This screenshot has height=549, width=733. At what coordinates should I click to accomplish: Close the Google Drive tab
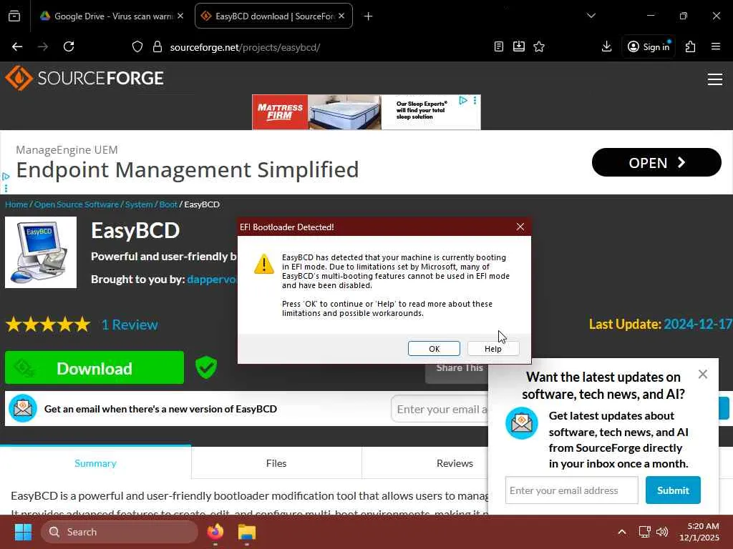[180, 16]
